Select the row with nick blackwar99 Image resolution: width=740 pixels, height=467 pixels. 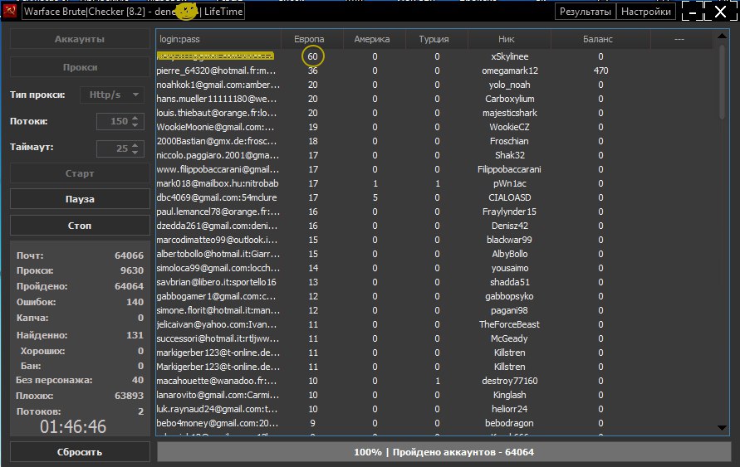[434, 240]
